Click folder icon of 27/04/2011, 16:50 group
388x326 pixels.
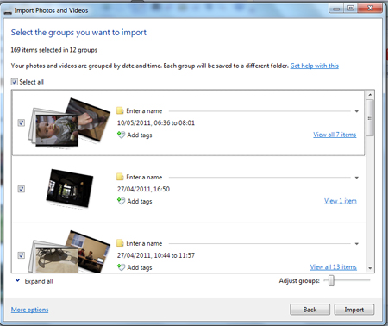coord(120,177)
